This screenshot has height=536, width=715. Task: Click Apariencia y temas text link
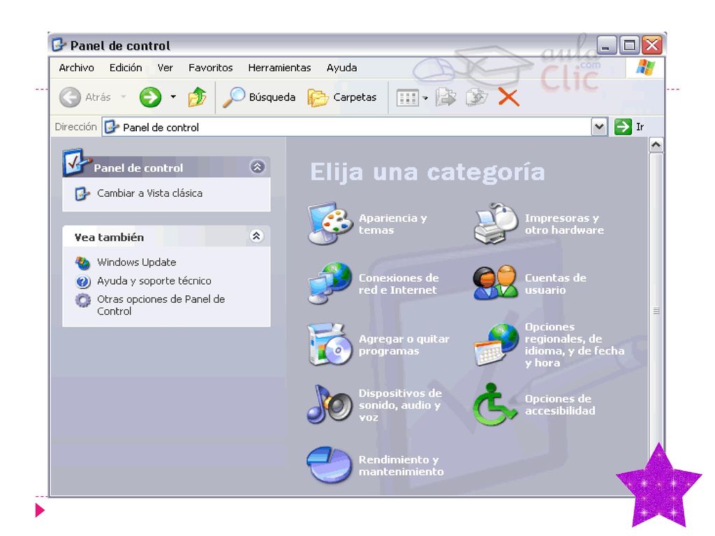pos(392,224)
